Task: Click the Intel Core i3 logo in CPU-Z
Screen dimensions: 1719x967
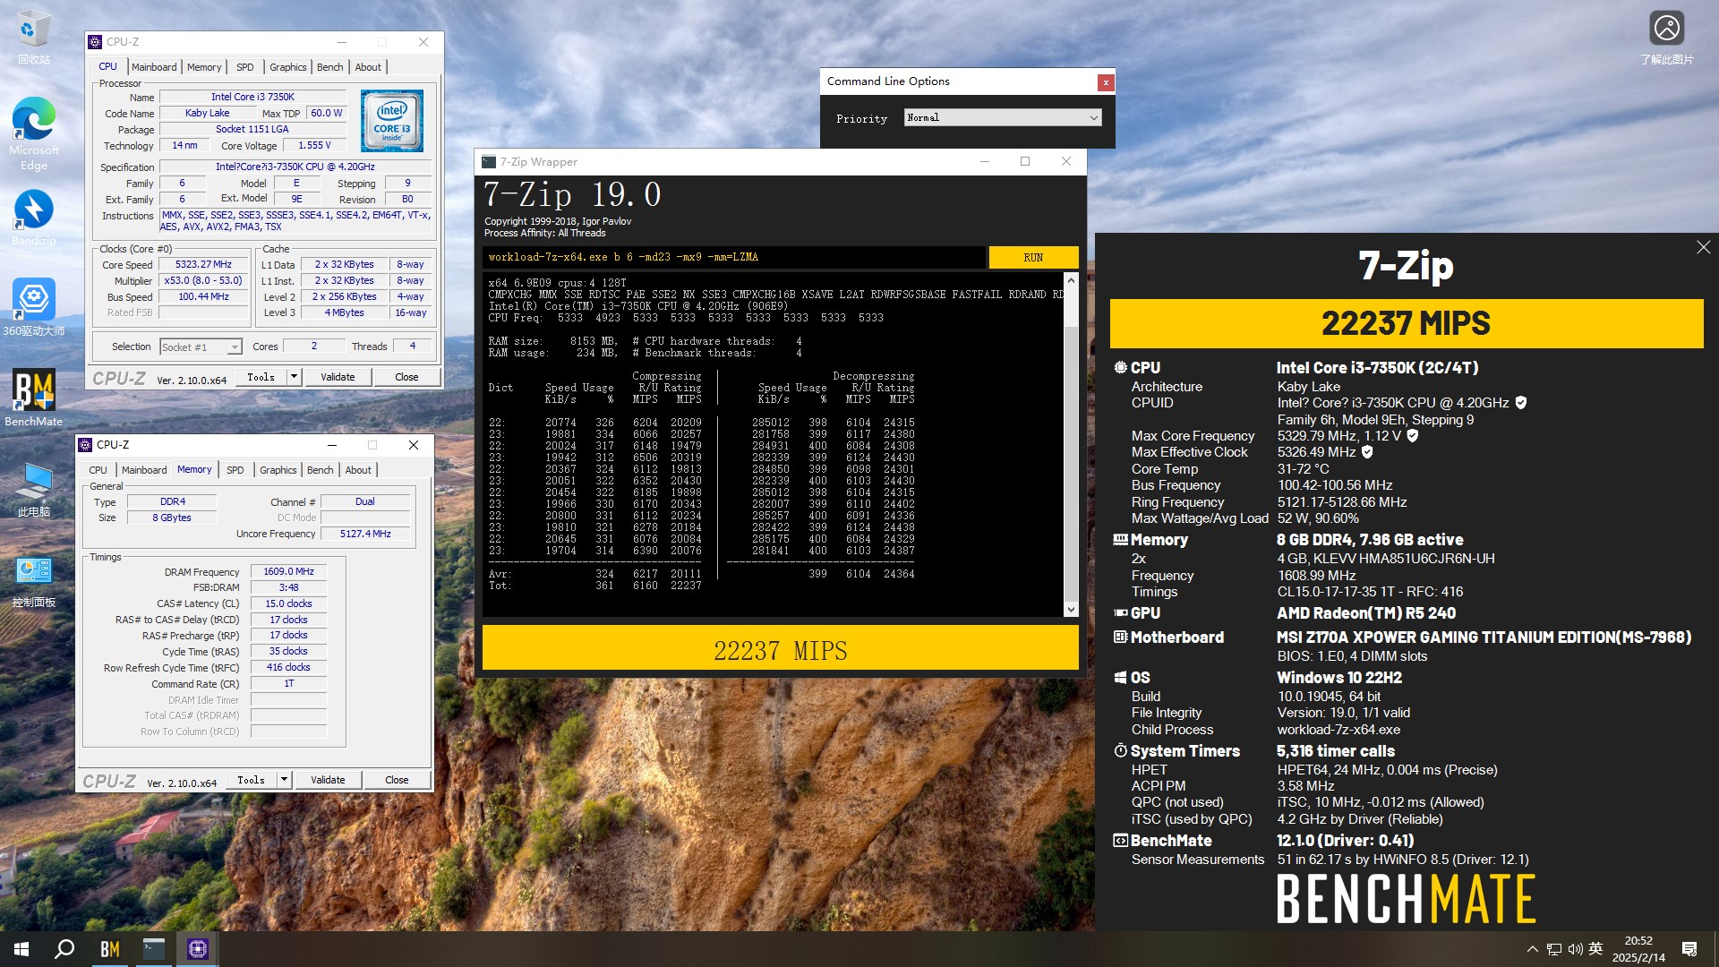Action: [392, 121]
